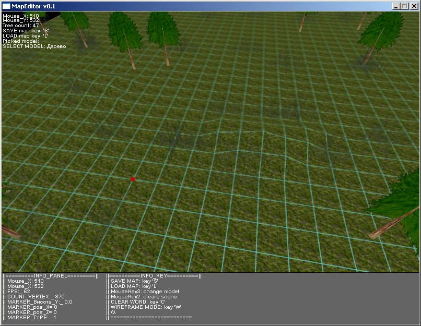Maximize the MapEditor window
Screen dimensions: 421x326
(404, 6)
